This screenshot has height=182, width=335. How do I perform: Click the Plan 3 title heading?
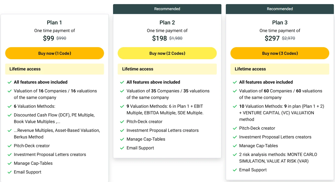280,22
